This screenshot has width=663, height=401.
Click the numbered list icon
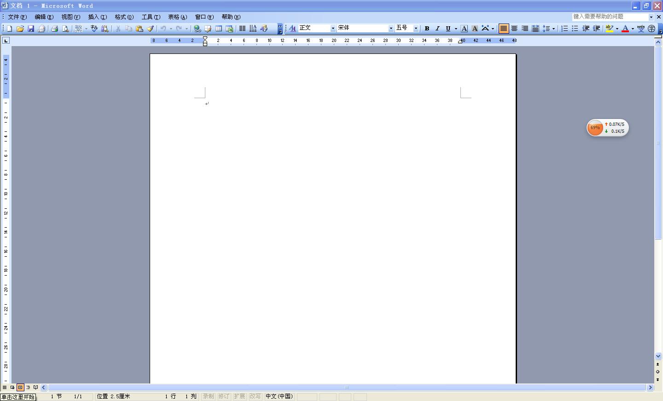click(x=564, y=29)
